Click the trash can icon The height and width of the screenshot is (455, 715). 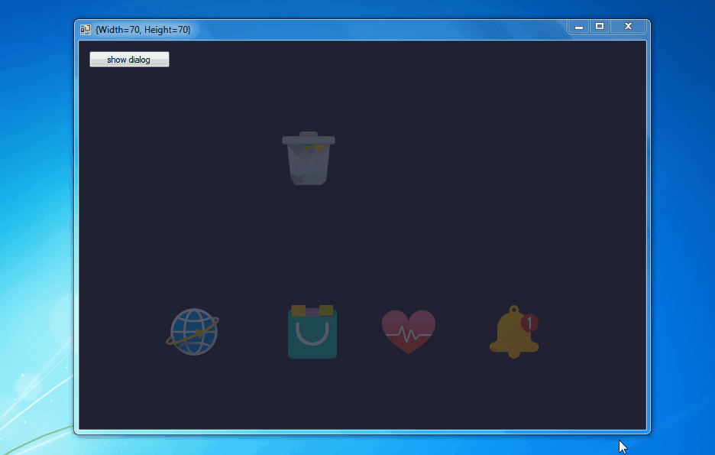309,158
